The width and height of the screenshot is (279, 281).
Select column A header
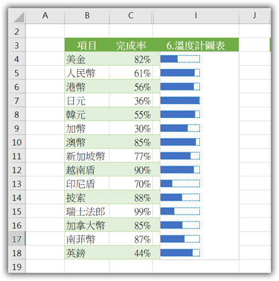point(45,15)
